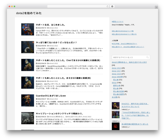Open subcategory 初心者の記録 (40)
The image size is (165, 140).
click(x=118, y=91)
